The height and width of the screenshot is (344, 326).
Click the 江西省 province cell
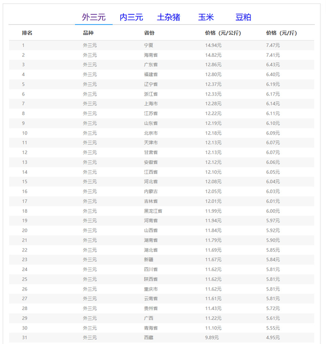click(x=151, y=172)
